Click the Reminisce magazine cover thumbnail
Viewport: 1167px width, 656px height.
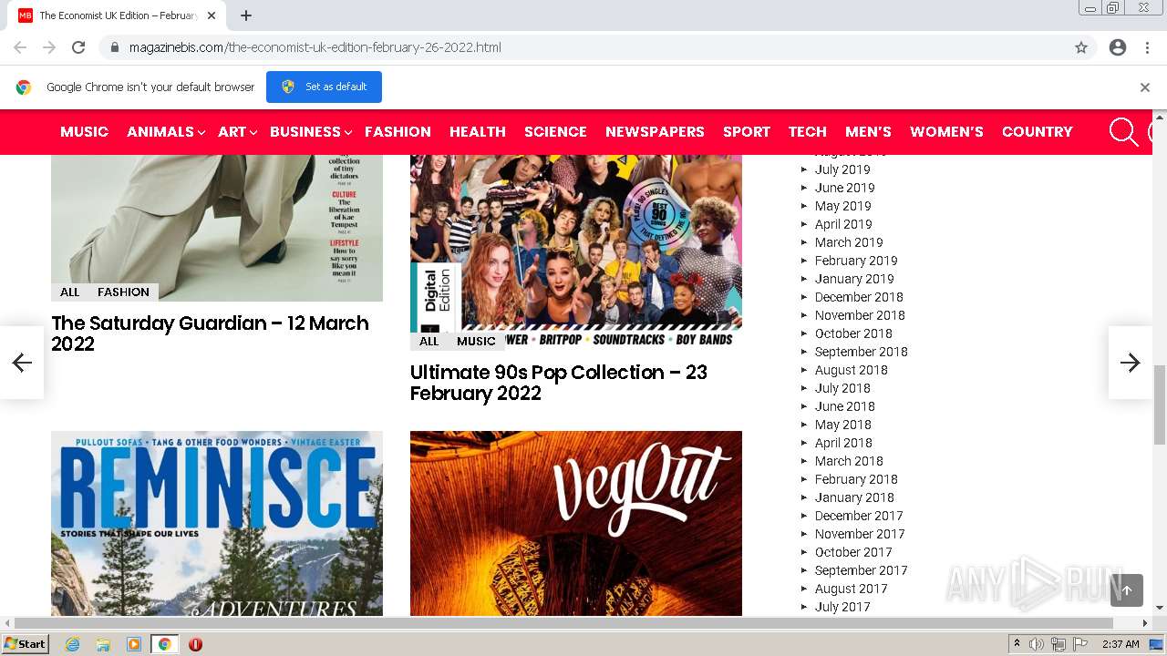click(217, 524)
